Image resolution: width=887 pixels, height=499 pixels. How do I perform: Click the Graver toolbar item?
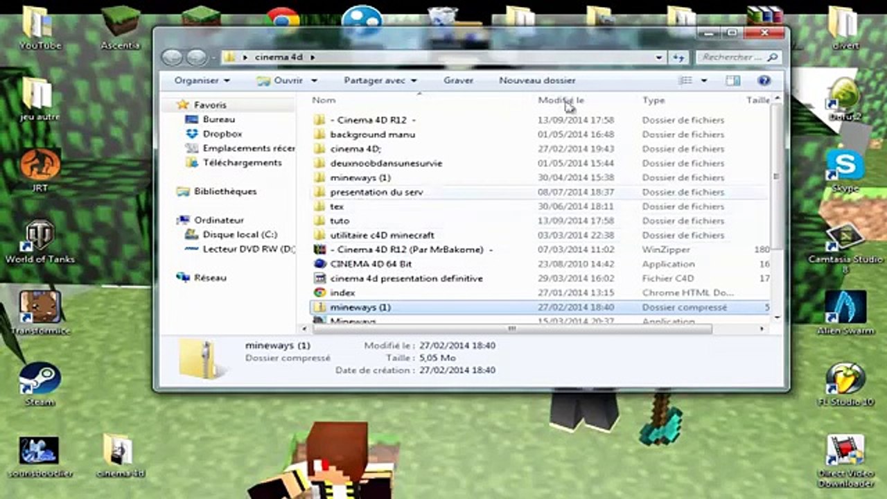(459, 80)
